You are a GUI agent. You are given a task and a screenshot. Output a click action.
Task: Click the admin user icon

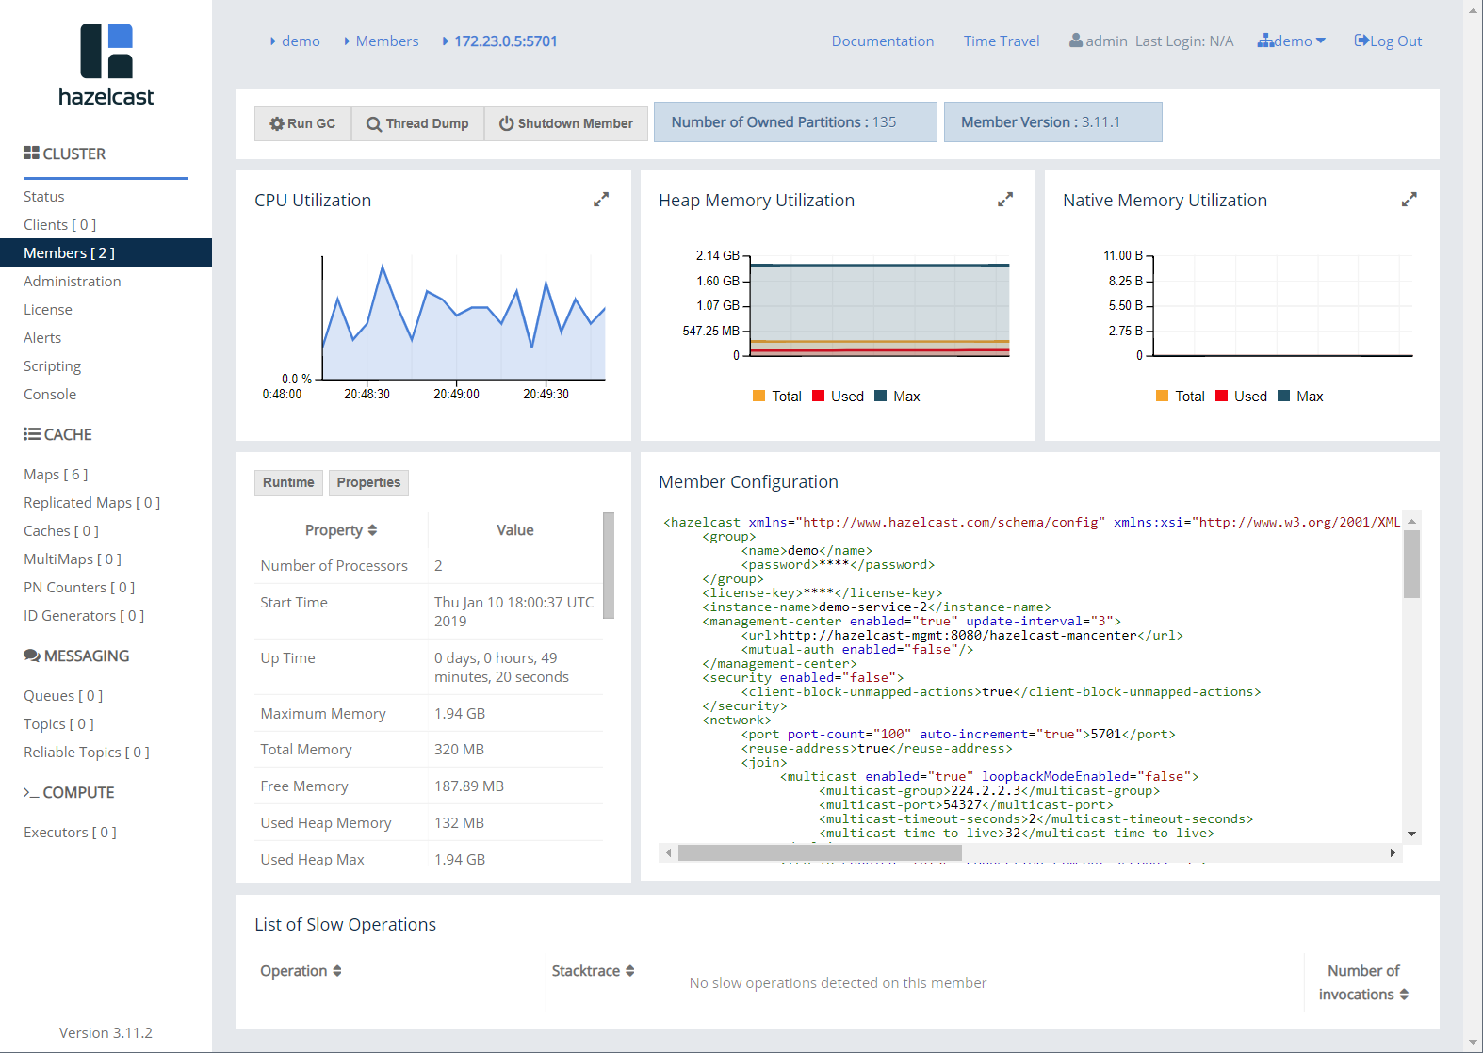[1075, 40]
